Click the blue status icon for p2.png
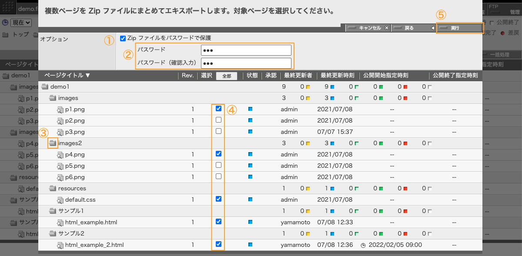The image size is (522, 256). pos(250,120)
